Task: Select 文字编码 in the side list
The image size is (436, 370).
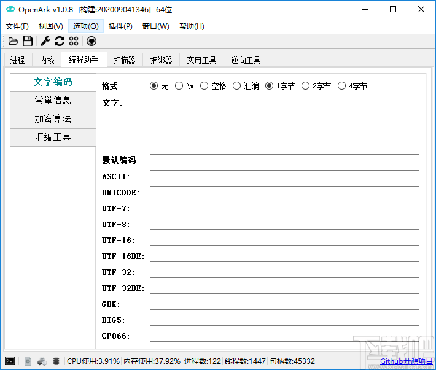Action: 53,82
